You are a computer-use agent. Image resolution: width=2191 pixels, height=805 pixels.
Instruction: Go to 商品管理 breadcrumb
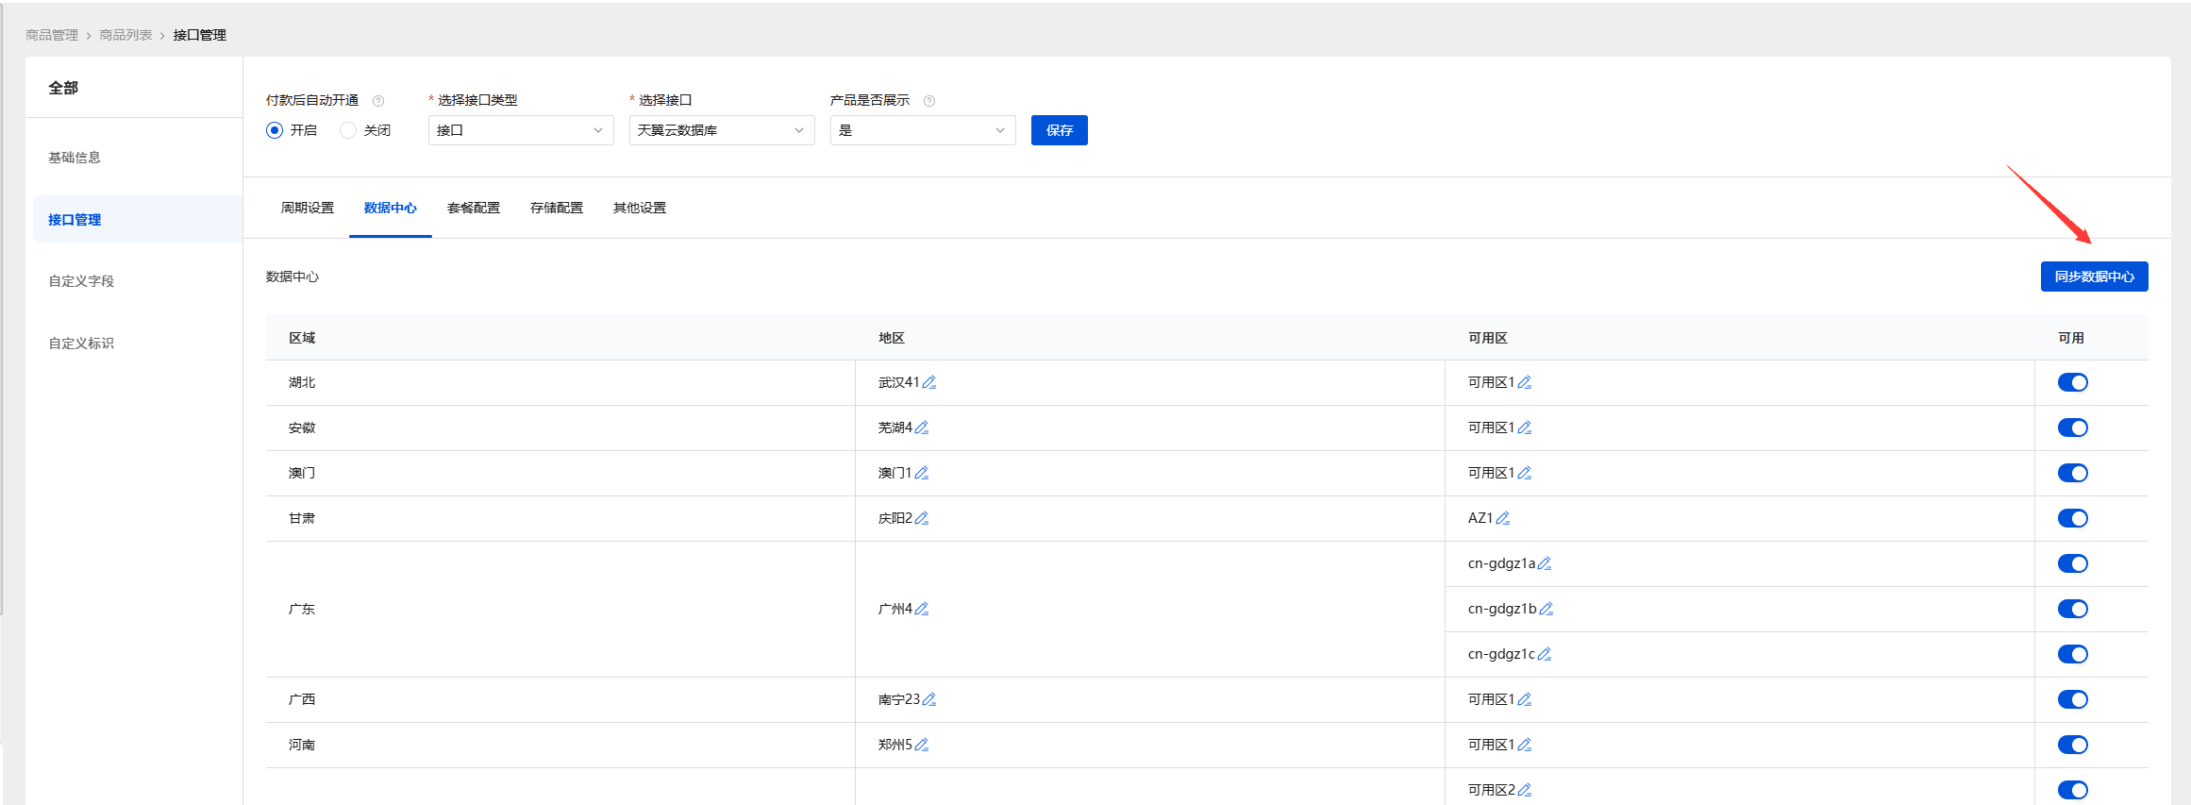point(52,35)
